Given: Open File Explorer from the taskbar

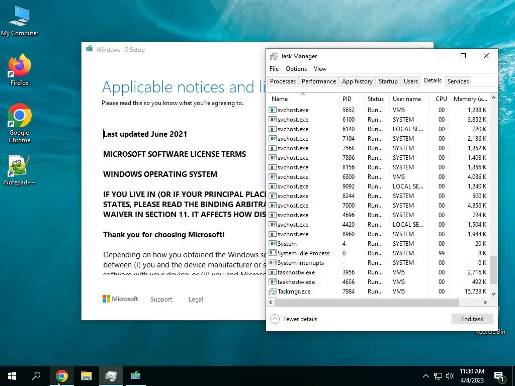Looking at the screenshot, I should (x=87, y=376).
